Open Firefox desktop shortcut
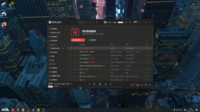Image resolution: width=200 pixels, height=112 pixels. 4,25
